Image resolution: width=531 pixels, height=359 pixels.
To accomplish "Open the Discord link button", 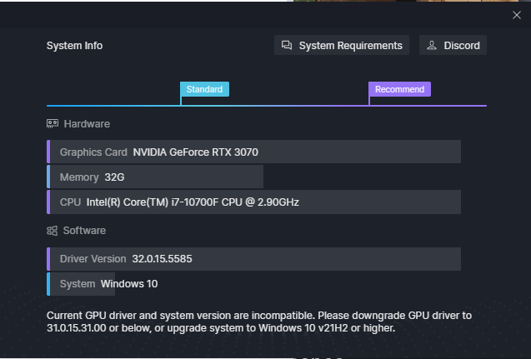I will [453, 45].
